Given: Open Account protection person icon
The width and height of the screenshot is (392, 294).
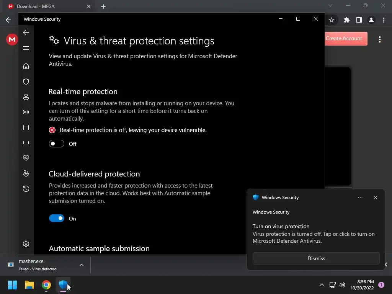Looking at the screenshot, I should tap(26, 97).
